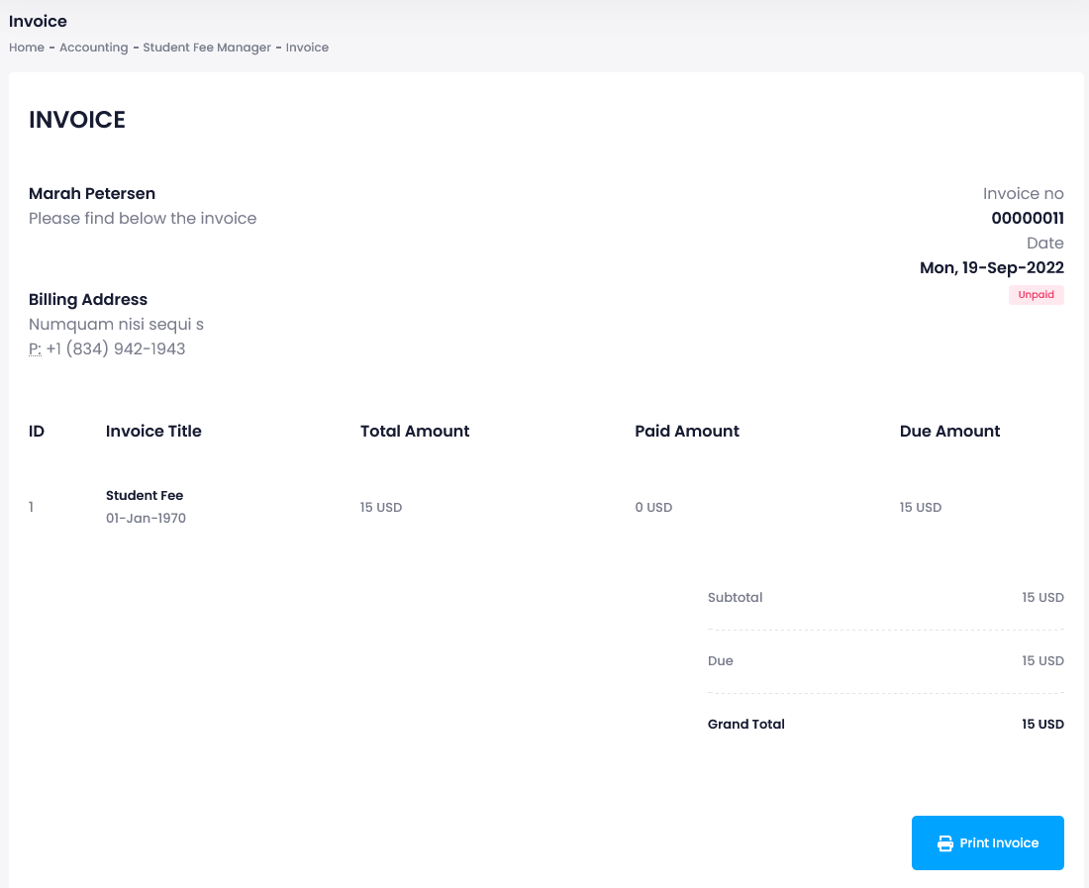Click the Unpaid status badge
The width and height of the screenshot is (1089, 888).
(1036, 294)
